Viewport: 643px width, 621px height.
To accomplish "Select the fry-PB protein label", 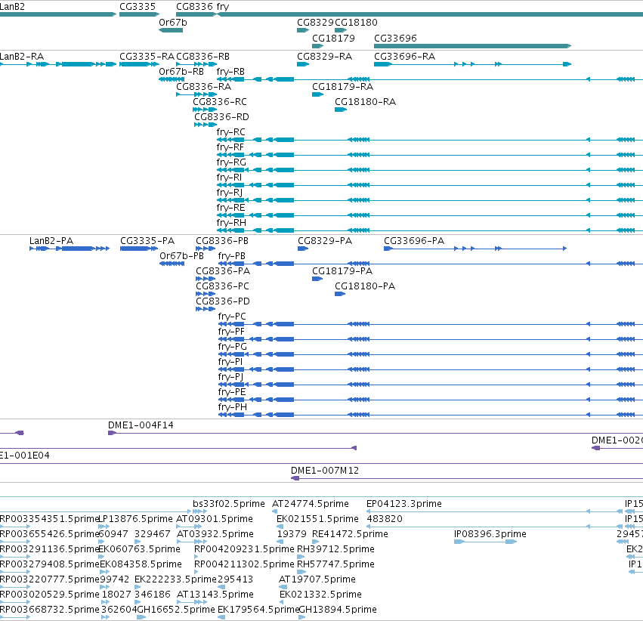I will [x=232, y=256].
